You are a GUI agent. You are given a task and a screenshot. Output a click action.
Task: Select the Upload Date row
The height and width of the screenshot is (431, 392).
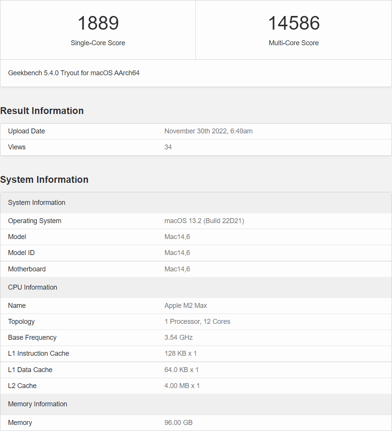[x=26, y=131]
